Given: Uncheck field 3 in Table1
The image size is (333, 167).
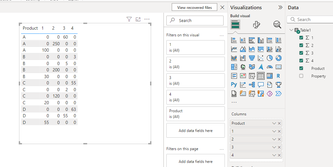Looking at the screenshot, I should coord(301,53).
